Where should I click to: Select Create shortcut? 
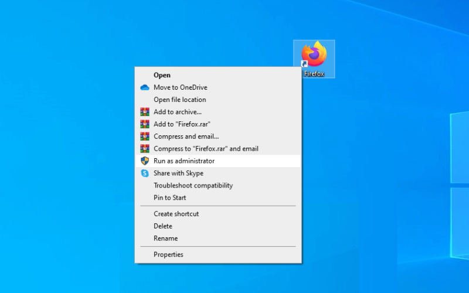tap(218, 214)
